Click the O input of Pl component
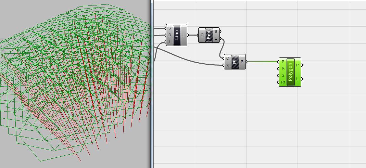Viewport: 366px width, 168px height. [x=228, y=58]
